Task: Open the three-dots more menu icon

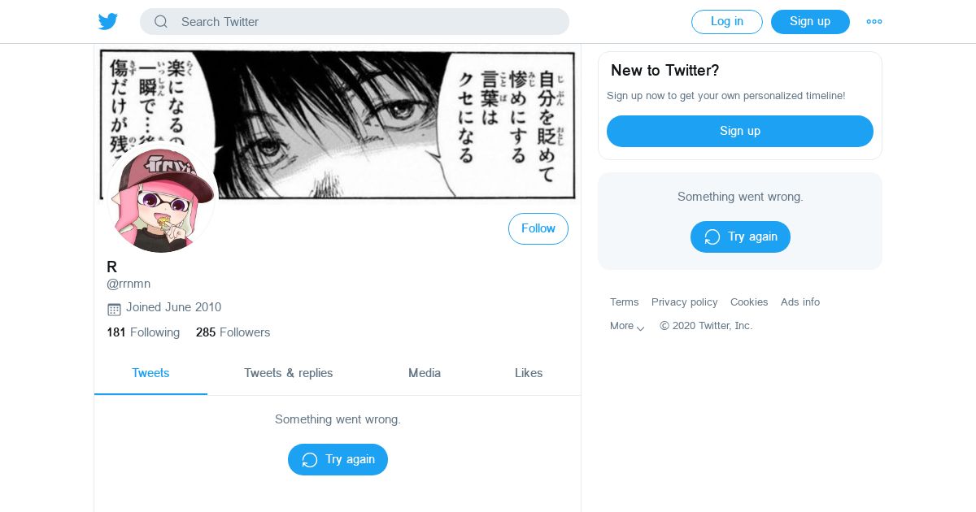Action: tap(874, 22)
